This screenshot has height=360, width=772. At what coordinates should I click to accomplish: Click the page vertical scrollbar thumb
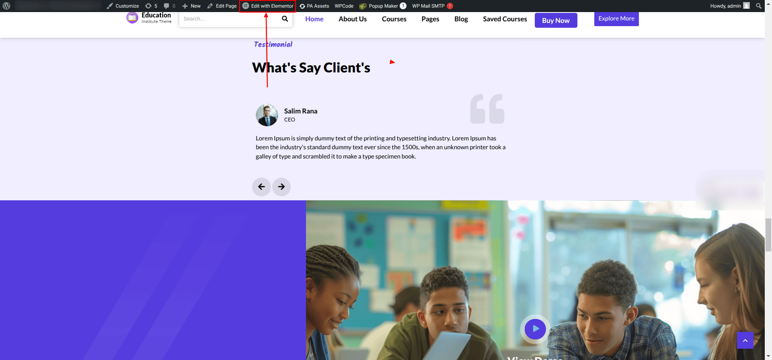[768, 235]
